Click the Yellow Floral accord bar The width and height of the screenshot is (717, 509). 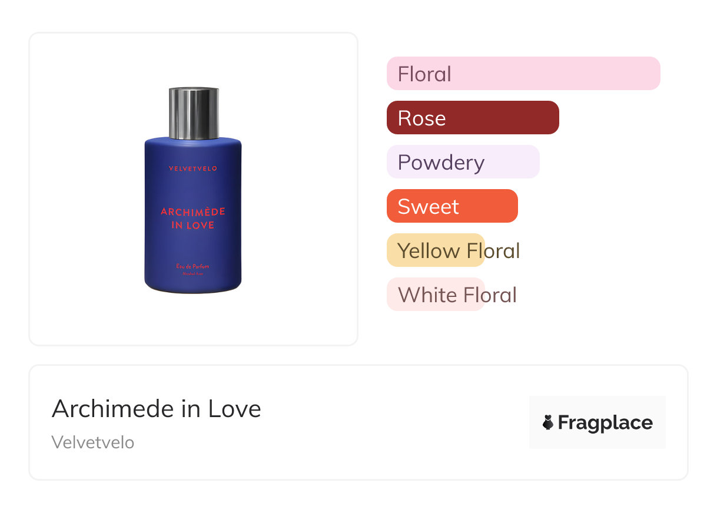coord(436,250)
